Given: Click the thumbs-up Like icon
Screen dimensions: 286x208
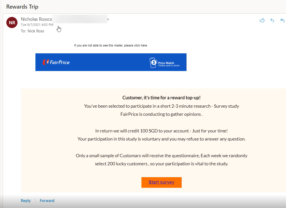Looking at the screenshot, I should click(x=262, y=20).
